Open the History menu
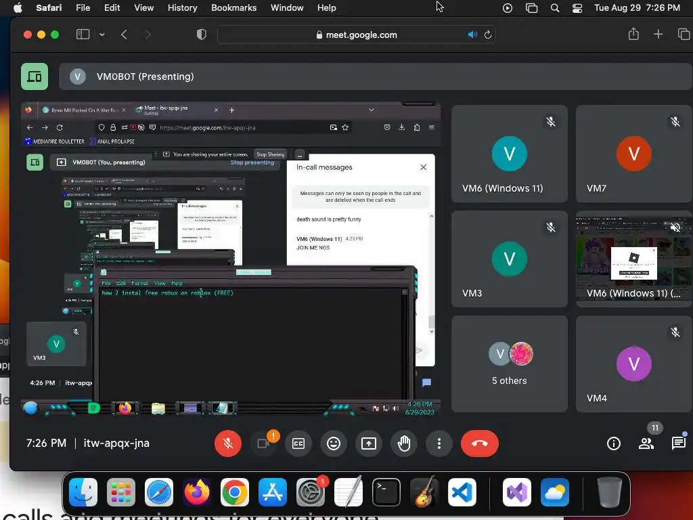693x520 pixels. click(x=182, y=7)
